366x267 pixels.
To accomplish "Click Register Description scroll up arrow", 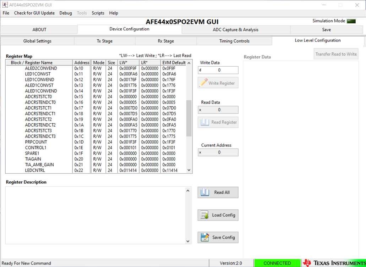I will tap(188, 191).
